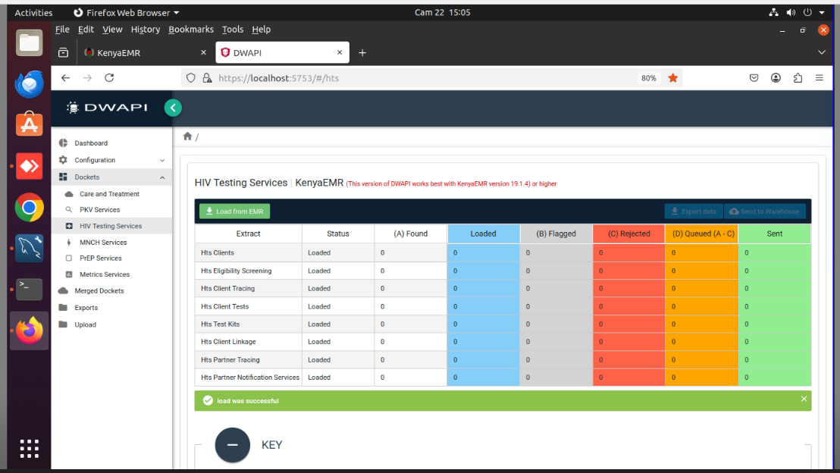This screenshot has width=840, height=473.
Task: Switch to the KenyaEMR browser tab
Action: tap(145, 52)
